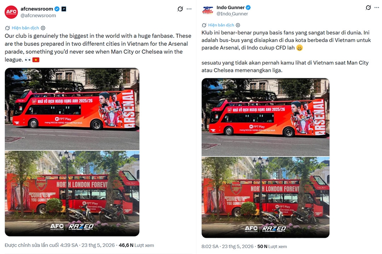382x254 pixels.
Task: Click @afcnewsroom handle
Action: 38,16
